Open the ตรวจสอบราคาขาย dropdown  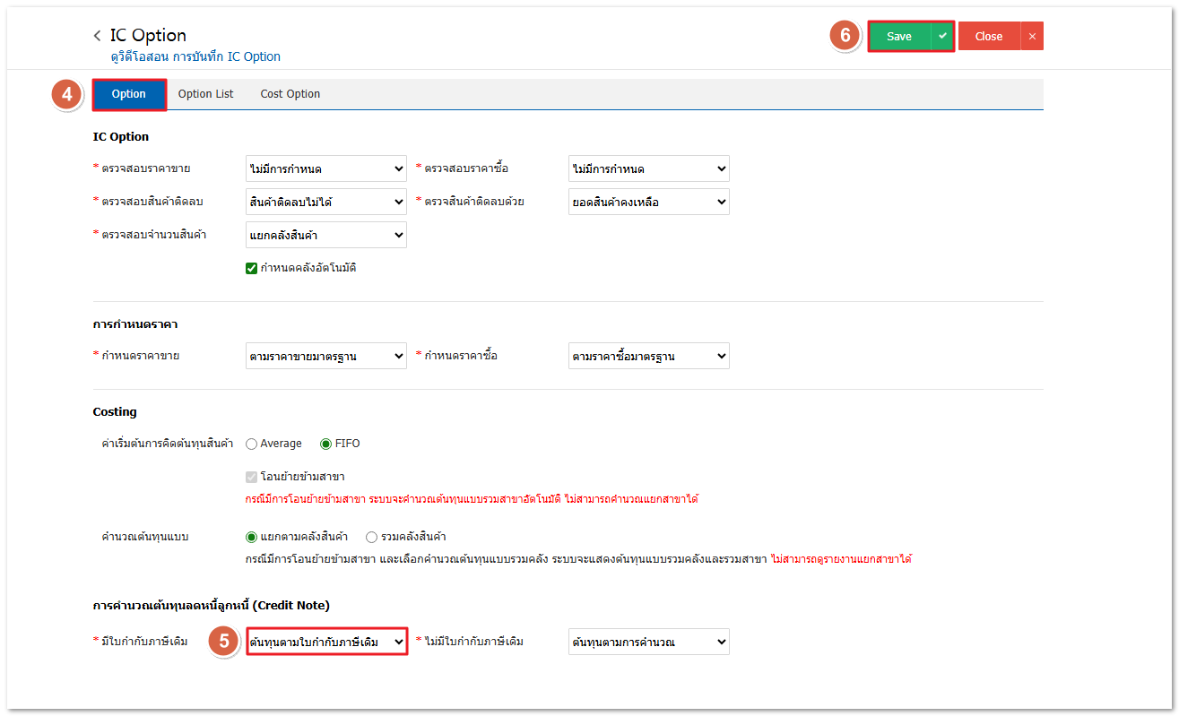tap(326, 168)
